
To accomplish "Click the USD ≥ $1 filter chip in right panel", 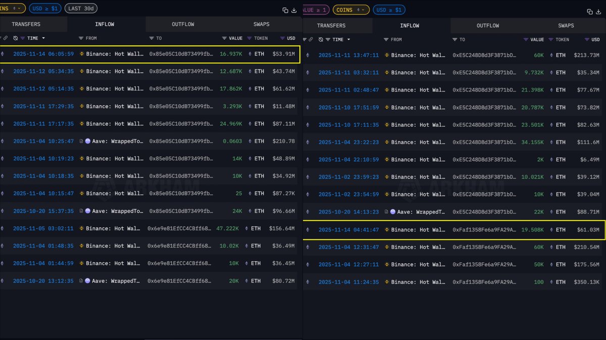I will point(389,10).
